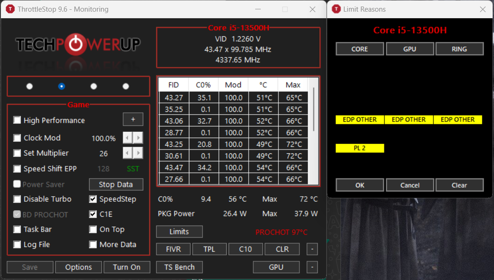The height and width of the screenshot is (280, 494).
Task: Increase Clock Mod with the right arrow
Action: (138, 138)
